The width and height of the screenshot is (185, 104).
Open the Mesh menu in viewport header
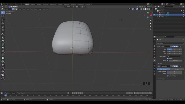coord(32,9)
